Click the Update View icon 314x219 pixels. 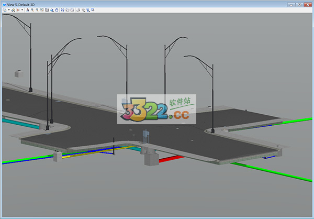(x=27, y=10)
